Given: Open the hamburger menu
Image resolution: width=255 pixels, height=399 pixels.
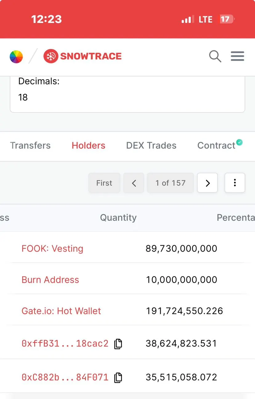Looking at the screenshot, I should 237,56.
